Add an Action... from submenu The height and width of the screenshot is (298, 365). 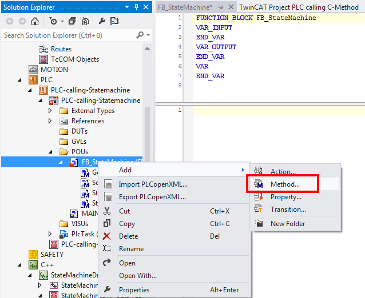pyautogui.click(x=296, y=172)
